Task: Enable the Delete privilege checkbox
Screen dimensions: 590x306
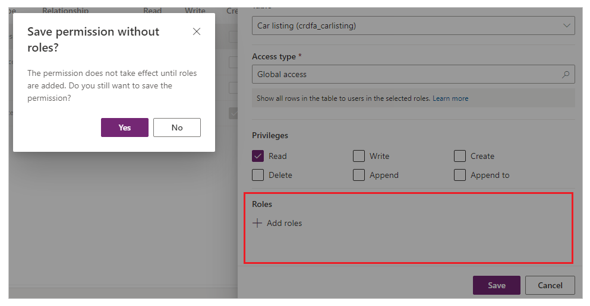Action: [x=258, y=176]
